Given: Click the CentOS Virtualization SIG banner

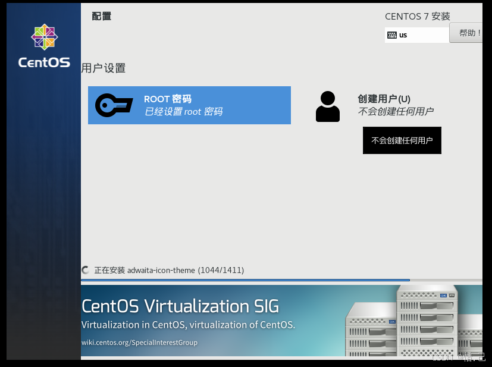Looking at the screenshot, I should [x=281, y=320].
